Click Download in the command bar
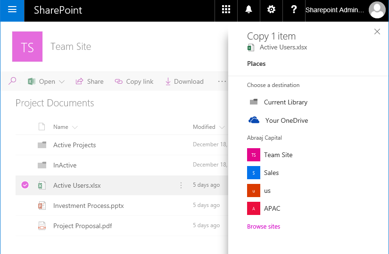This screenshot has width=389, height=254. [184, 81]
